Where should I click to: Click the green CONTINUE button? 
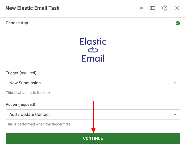point(93,138)
